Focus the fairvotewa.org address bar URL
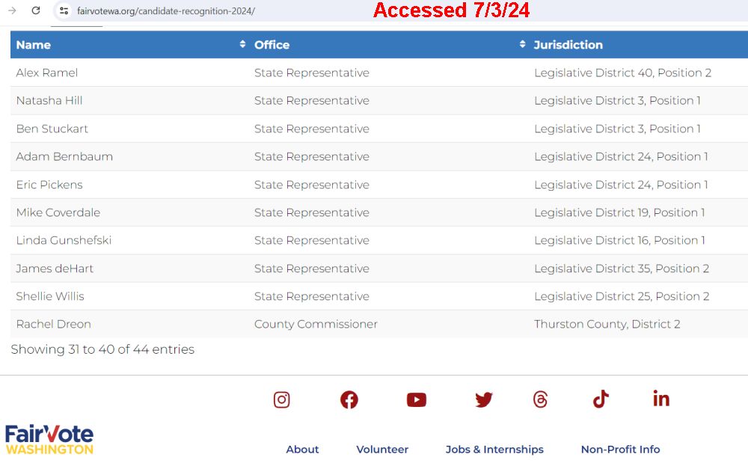Viewport: 748px width, 463px height. pyautogui.click(x=166, y=11)
